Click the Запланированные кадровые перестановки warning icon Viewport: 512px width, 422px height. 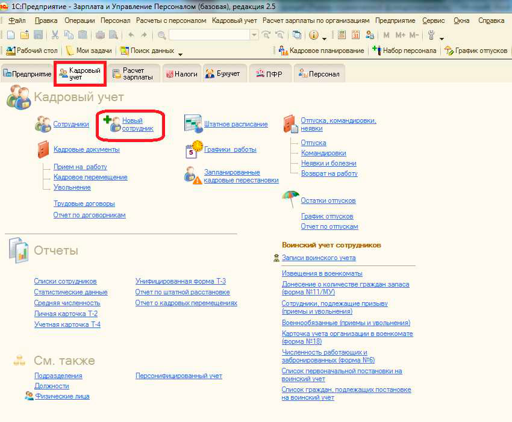193,176
